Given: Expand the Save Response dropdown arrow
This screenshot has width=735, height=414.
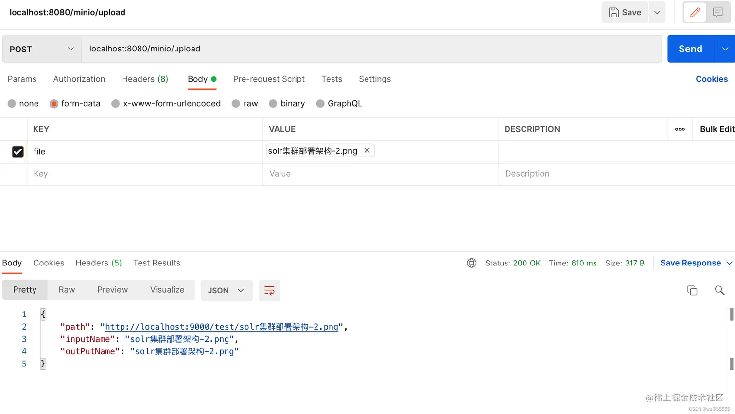Looking at the screenshot, I should 729,263.
